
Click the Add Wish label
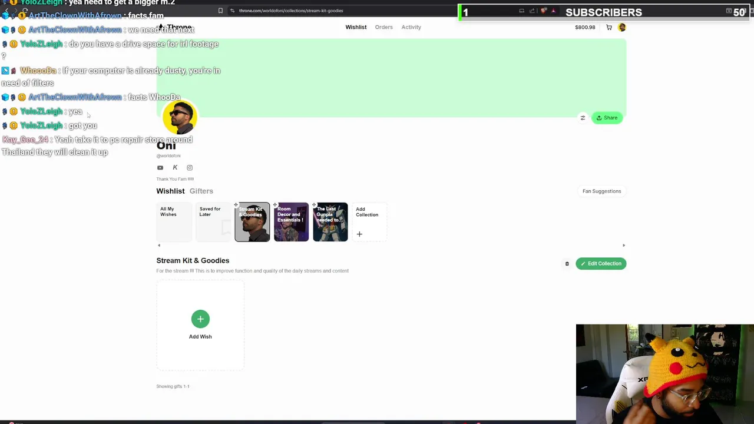coord(200,337)
